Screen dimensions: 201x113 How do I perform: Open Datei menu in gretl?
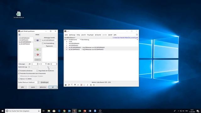tap(66, 35)
